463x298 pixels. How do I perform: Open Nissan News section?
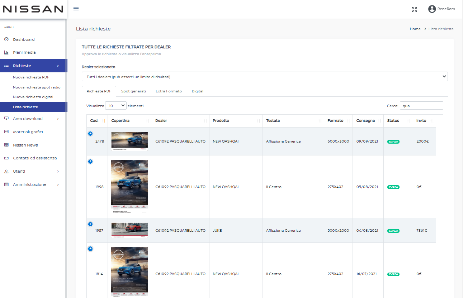pos(25,145)
